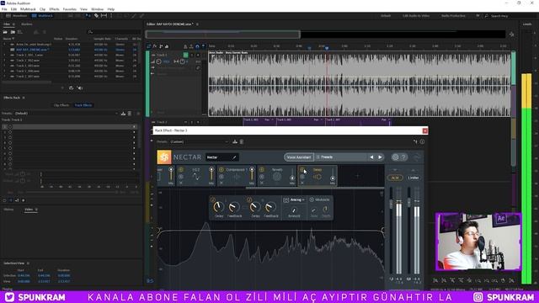Click the Files panel search field

point(114,32)
